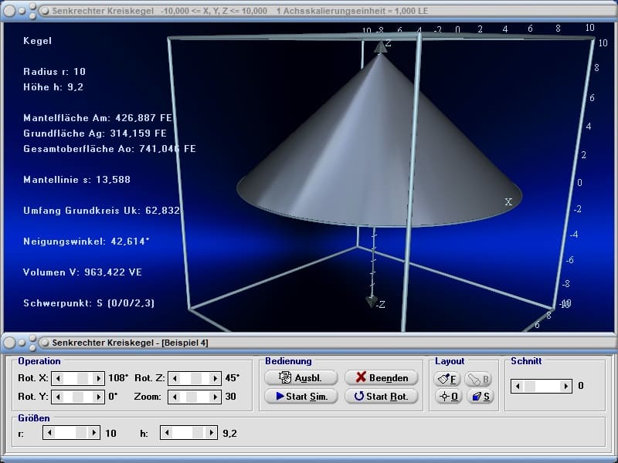Decrease Rot. Z with its left arrow

tap(175, 378)
